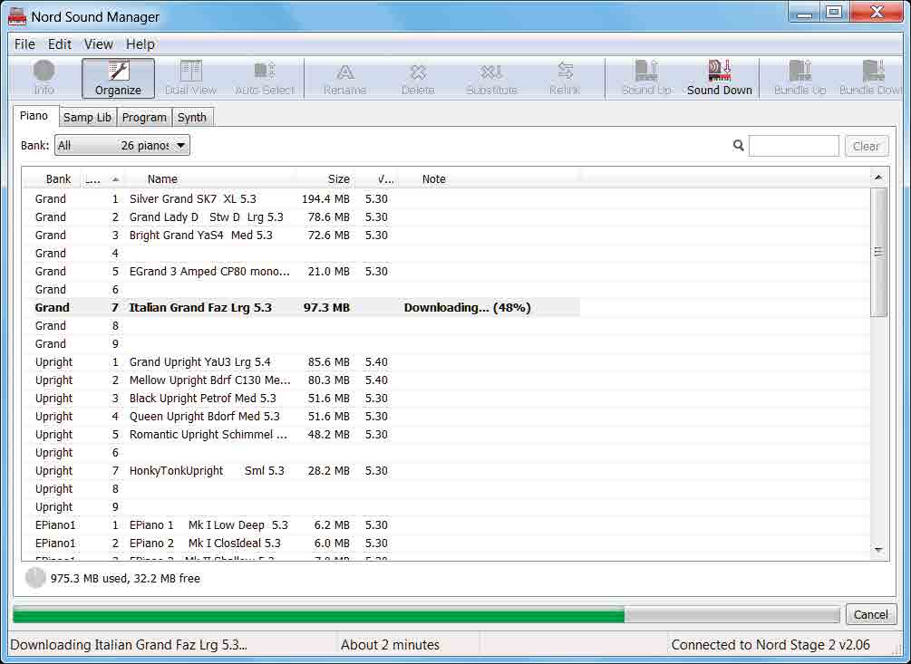Click the search input field
Viewport: 911px width, 664px height.
pyautogui.click(x=794, y=146)
